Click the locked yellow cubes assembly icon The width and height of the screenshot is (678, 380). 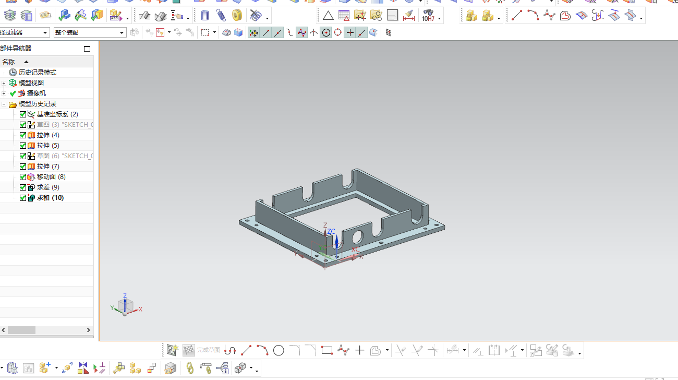pyautogui.click(x=471, y=16)
